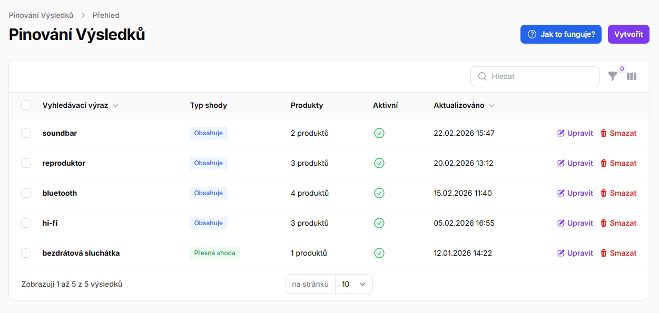The height and width of the screenshot is (313, 659).
Task: Click the date 12.01.2026 14:22
Action: [x=463, y=253]
